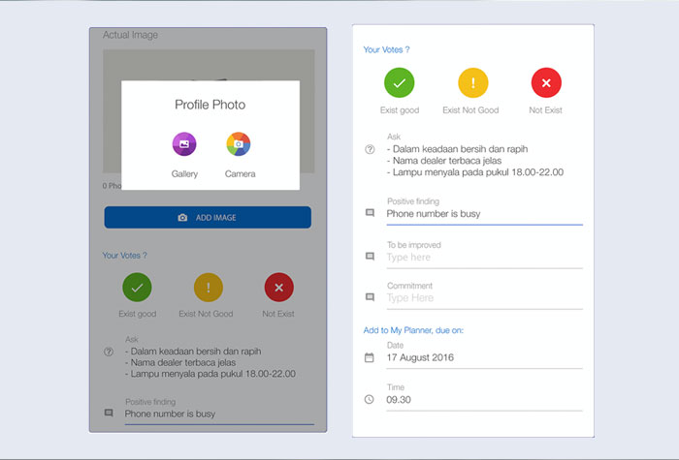Screen dimensions: 679x460
Task: Select green Exist good vote in left panel
Action: pos(137,288)
